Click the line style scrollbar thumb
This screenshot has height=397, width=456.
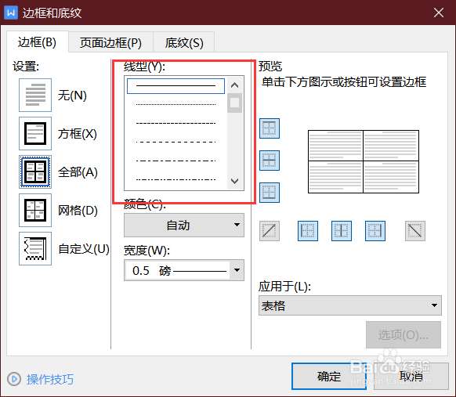coord(235,103)
